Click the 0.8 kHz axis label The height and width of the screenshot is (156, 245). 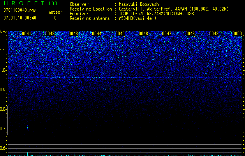tap(3, 109)
